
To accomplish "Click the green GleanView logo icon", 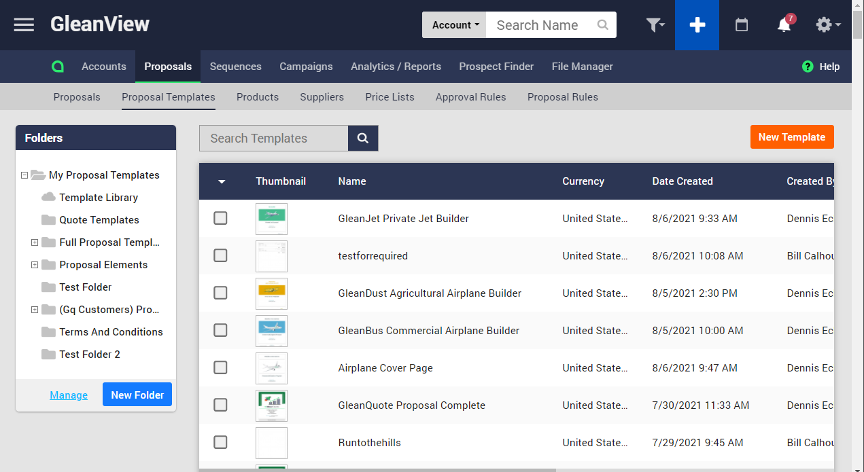I will point(58,67).
